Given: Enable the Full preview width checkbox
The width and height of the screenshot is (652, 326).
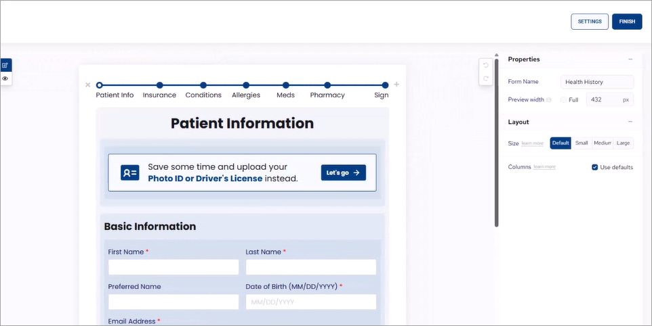Looking at the screenshot, I should [563, 99].
